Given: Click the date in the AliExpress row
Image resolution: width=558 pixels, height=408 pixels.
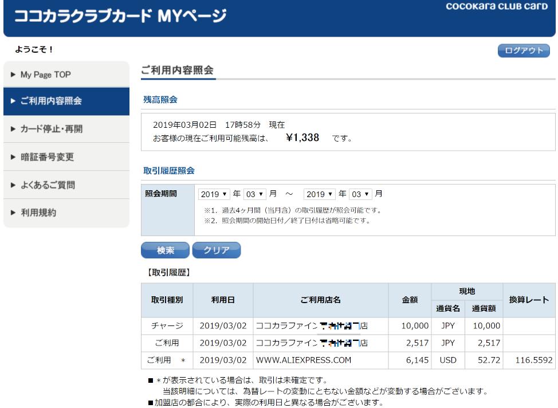Looking at the screenshot, I should pyautogui.click(x=223, y=360).
